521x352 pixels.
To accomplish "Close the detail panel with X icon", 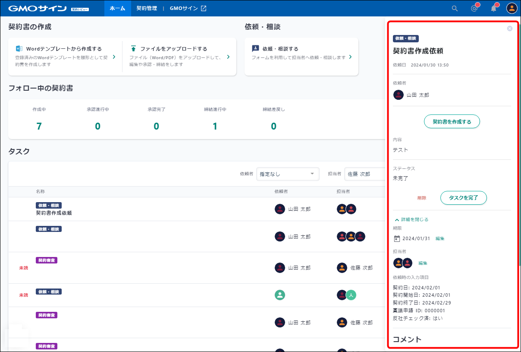I will (x=510, y=29).
